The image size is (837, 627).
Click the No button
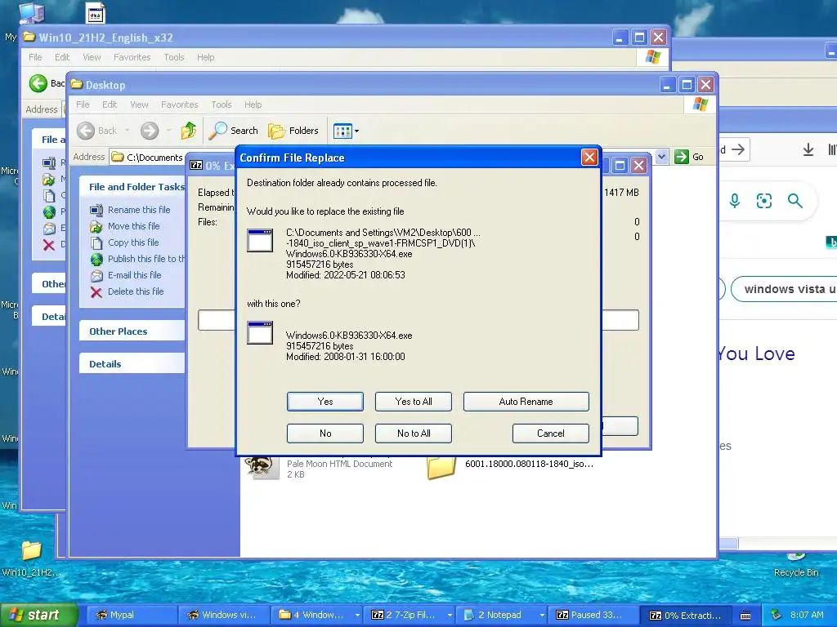(x=325, y=433)
